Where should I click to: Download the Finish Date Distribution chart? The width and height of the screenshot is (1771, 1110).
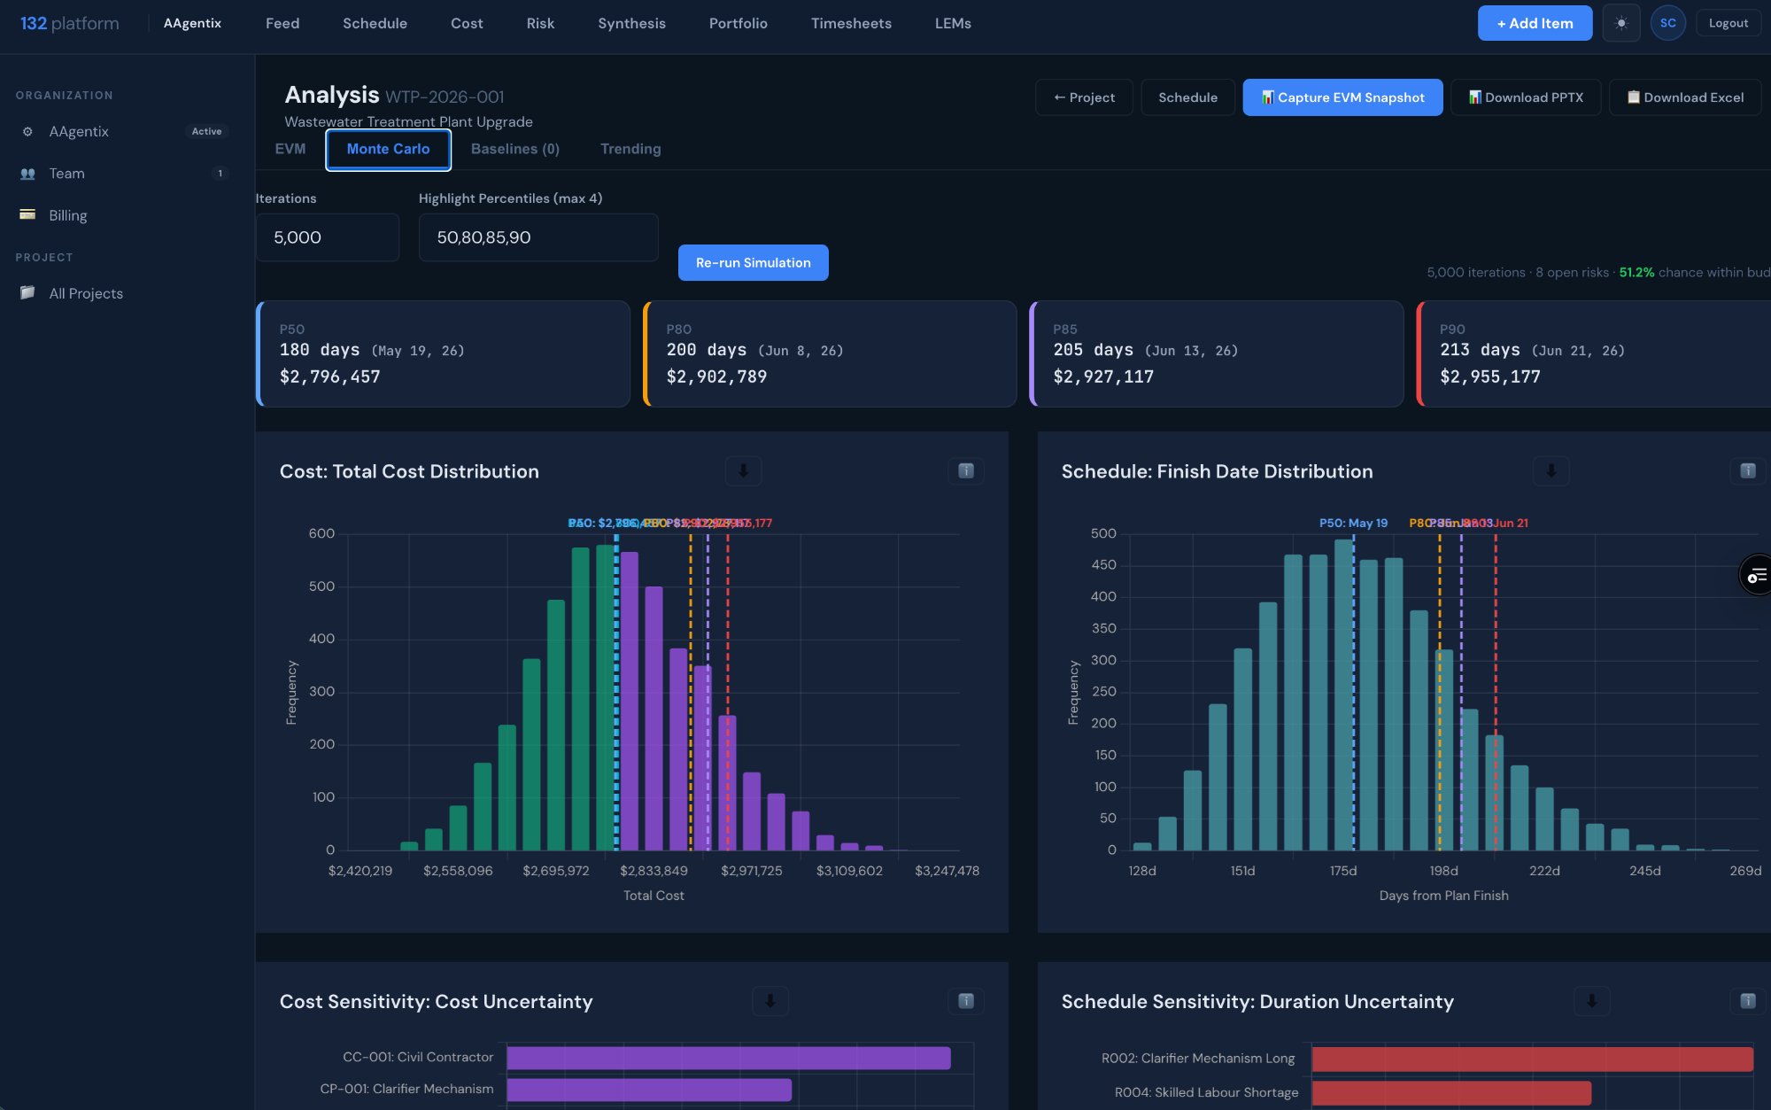(1551, 471)
